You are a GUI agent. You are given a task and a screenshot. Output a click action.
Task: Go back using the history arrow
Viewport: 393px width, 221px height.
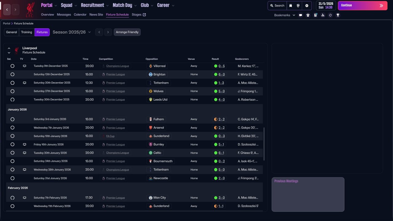(x=7, y=10)
